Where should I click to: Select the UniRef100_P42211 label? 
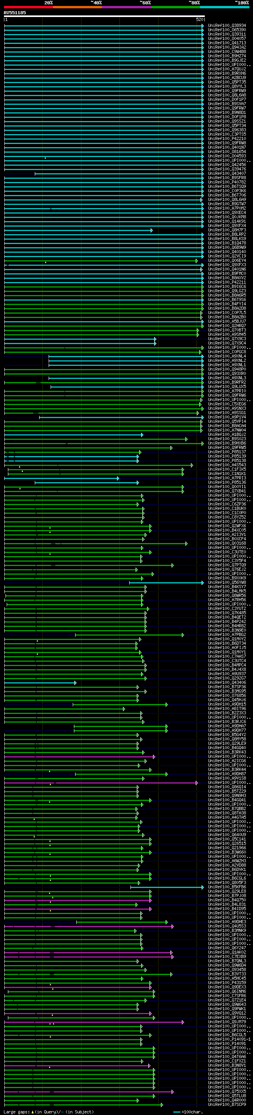point(227,282)
